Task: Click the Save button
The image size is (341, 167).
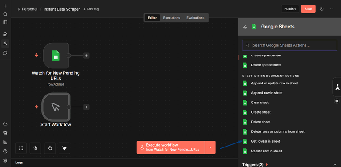Action: pyautogui.click(x=308, y=9)
